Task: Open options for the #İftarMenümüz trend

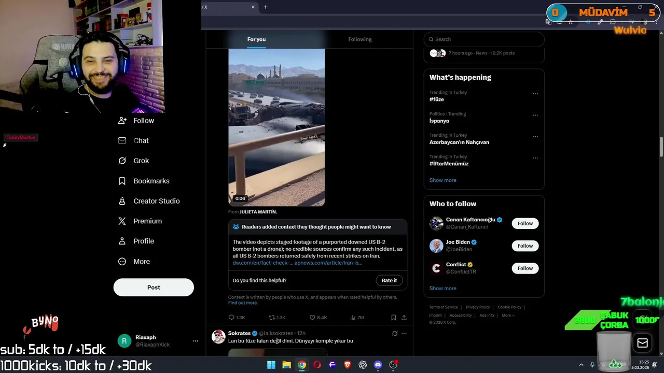Action: click(x=535, y=158)
